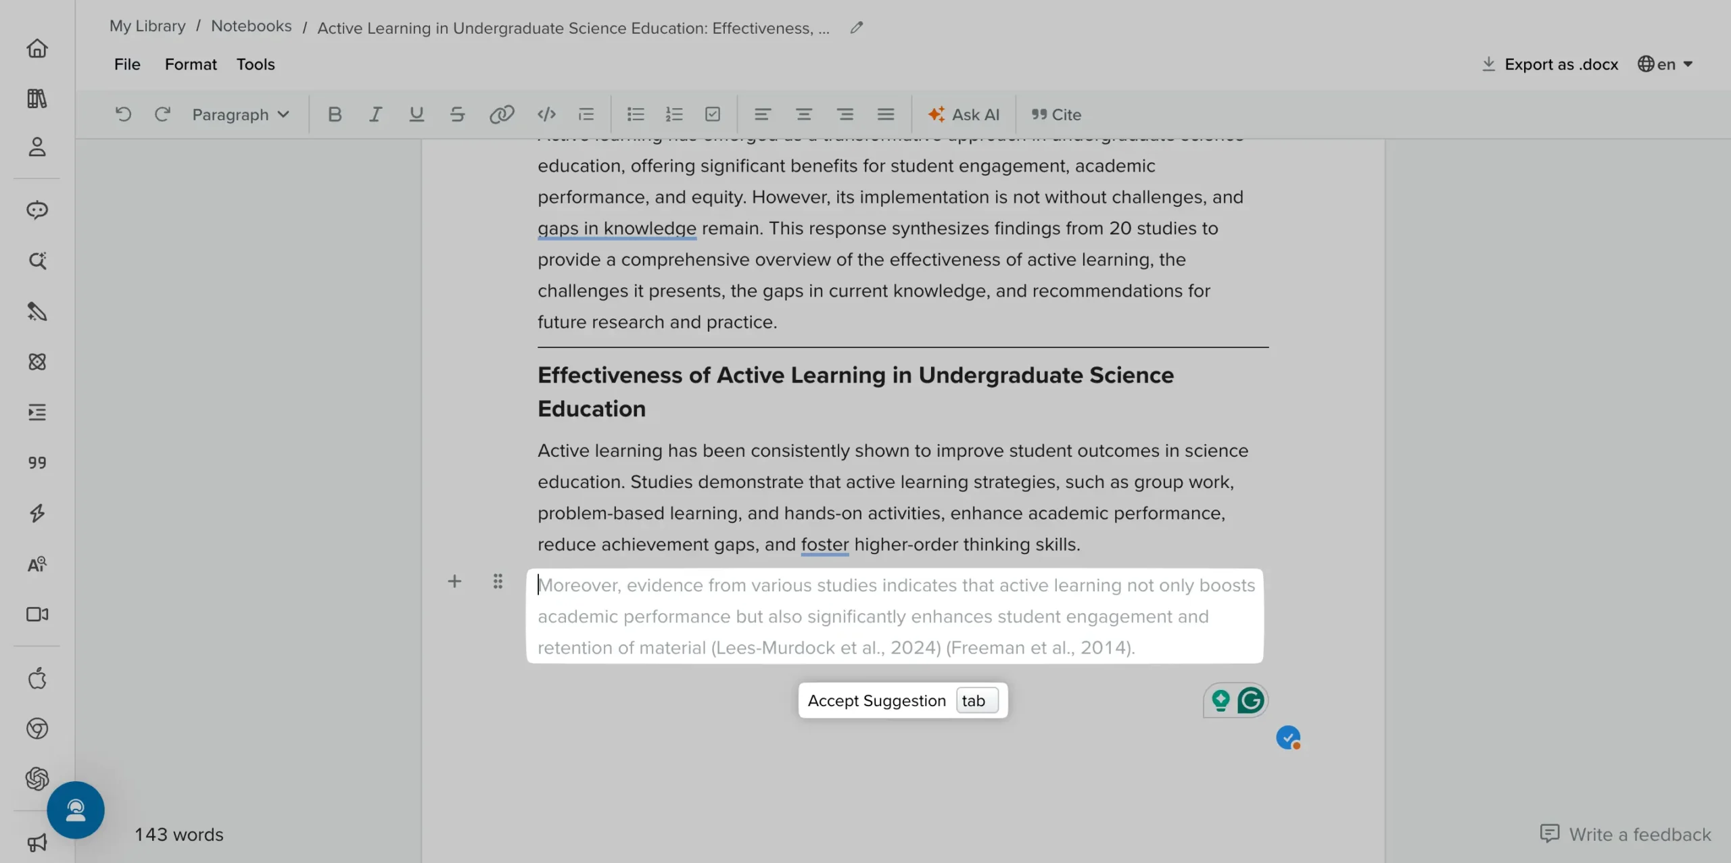Viewport: 1731px width, 863px height.
Task: Click Write a feedback link
Action: (x=1626, y=834)
